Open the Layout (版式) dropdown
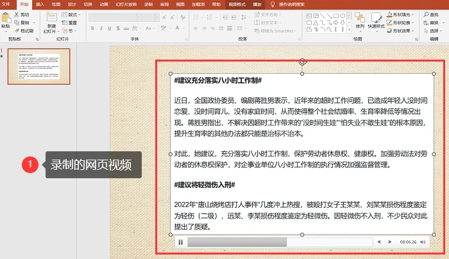The width and height of the screenshot is (449, 259). [71, 15]
